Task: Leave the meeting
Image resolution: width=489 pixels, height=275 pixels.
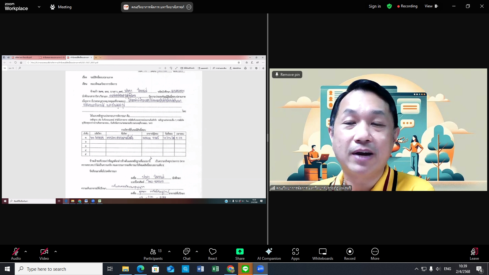Action: [474, 254]
